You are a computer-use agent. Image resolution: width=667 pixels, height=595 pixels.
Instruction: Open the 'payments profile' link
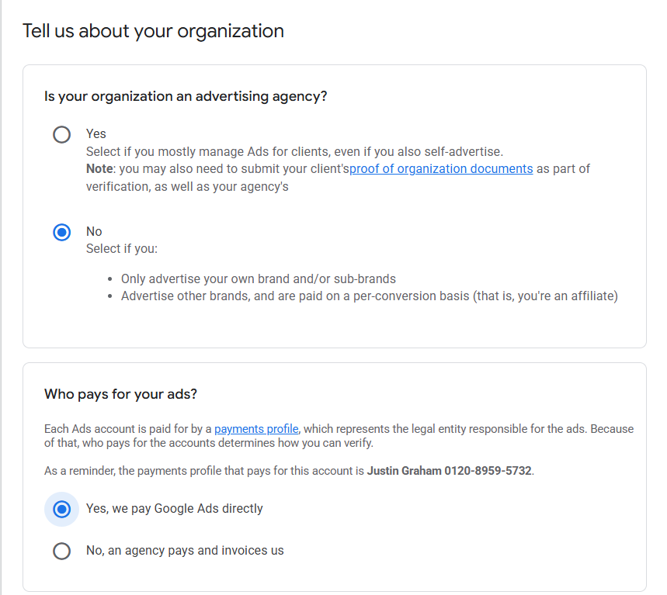pyautogui.click(x=257, y=429)
